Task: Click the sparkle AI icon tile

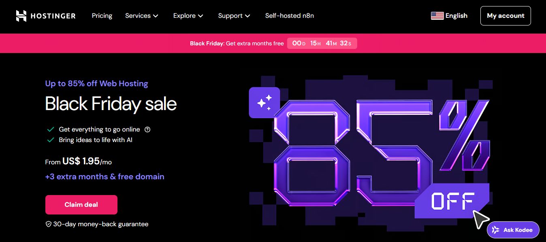Action: click(264, 103)
